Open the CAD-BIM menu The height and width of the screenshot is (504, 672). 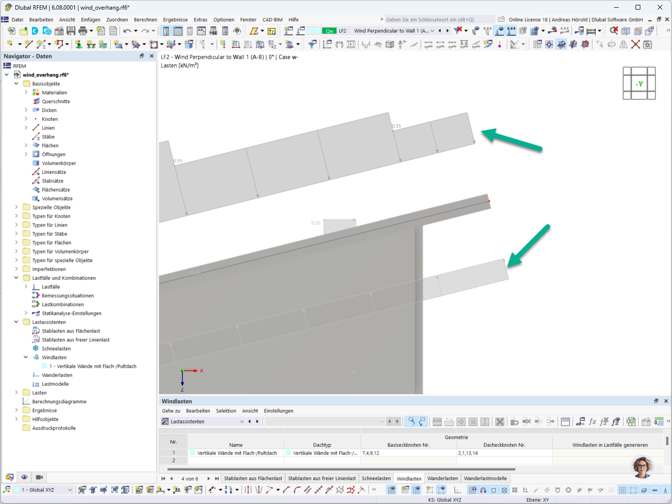pyautogui.click(x=272, y=20)
